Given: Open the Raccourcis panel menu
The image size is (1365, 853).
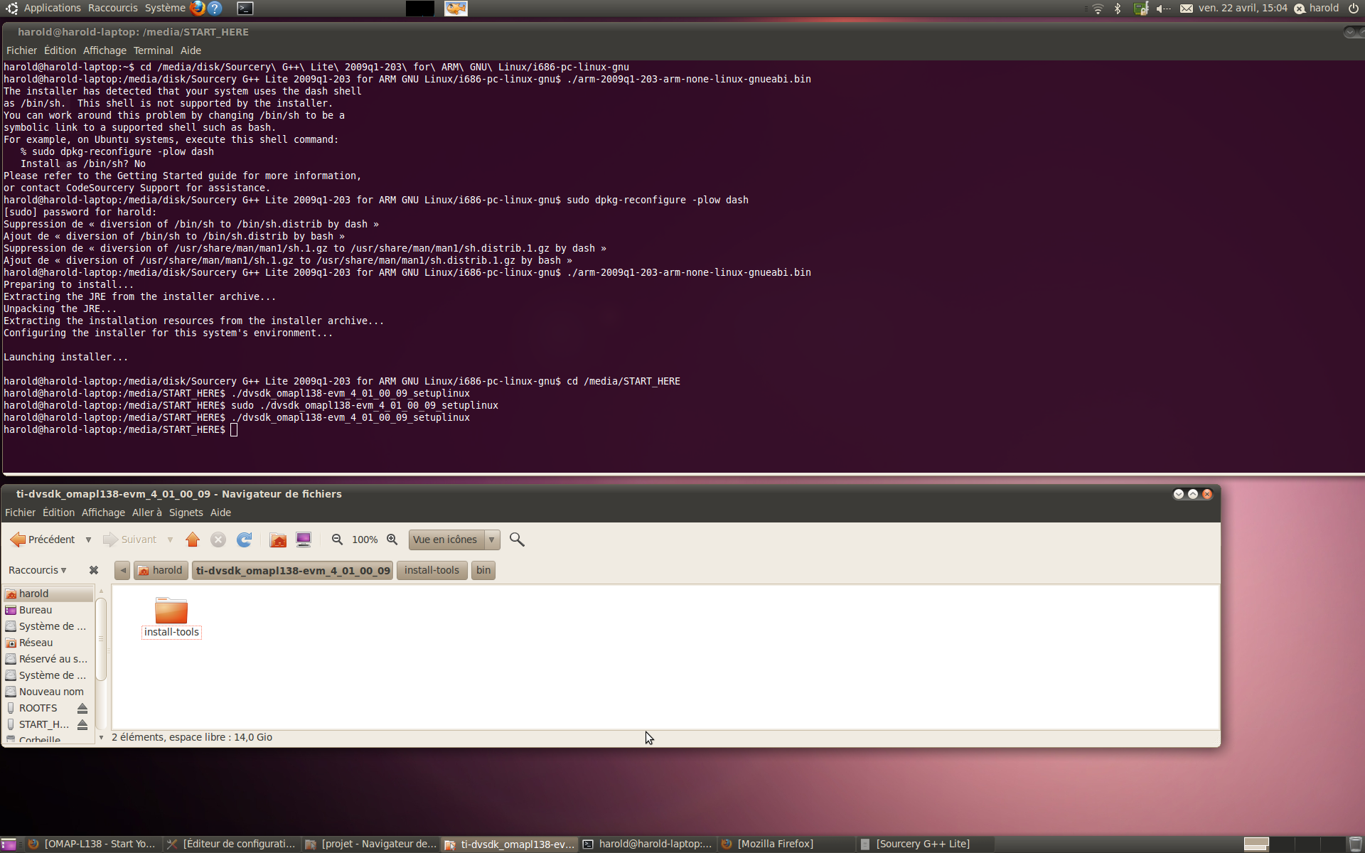Looking at the screenshot, I should tap(113, 8).
